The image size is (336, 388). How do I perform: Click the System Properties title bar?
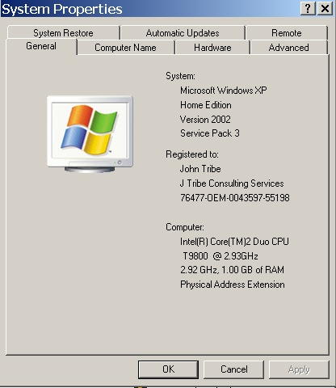[149, 9]
